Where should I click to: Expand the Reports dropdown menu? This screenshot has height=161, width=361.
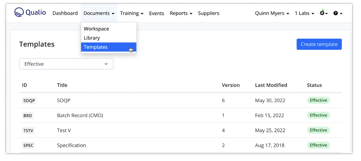(x=181, y=13)
